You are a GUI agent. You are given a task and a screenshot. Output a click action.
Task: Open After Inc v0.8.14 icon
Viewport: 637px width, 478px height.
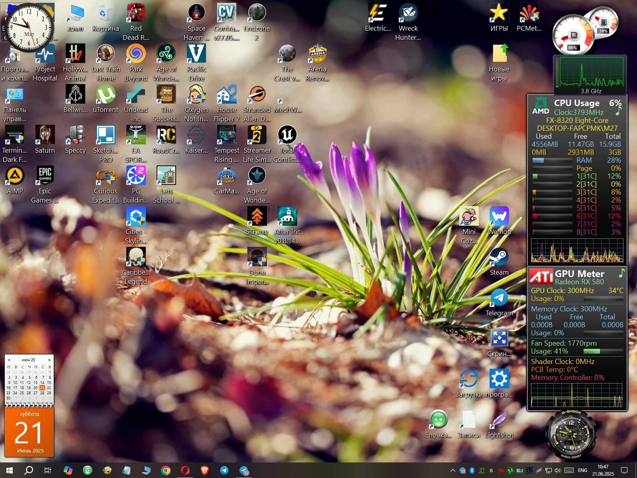tap(287, 226)
